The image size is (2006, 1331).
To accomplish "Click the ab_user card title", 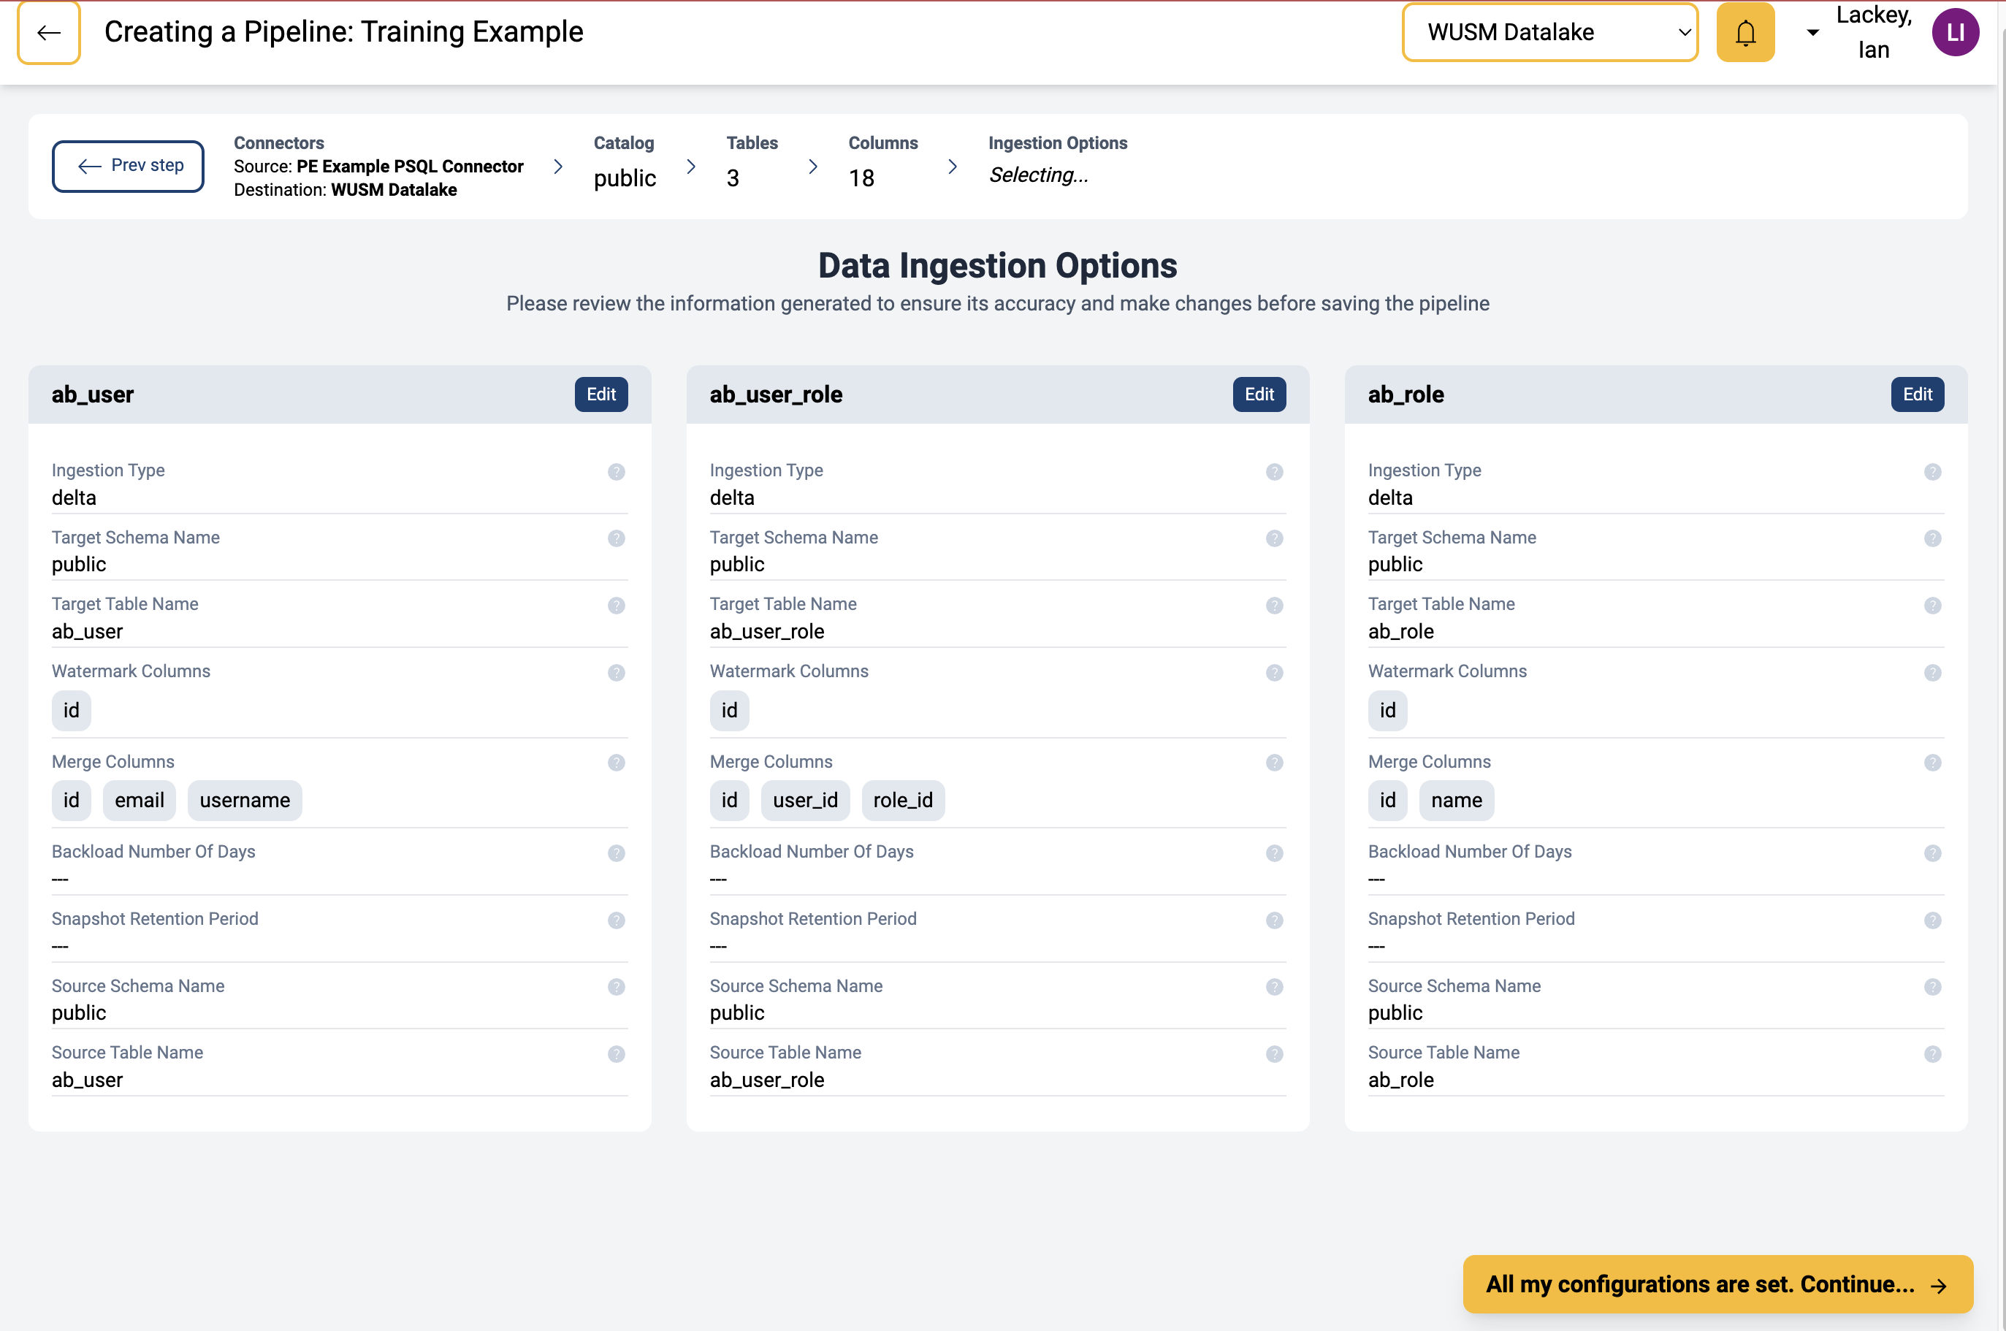I will pos(93,394).
